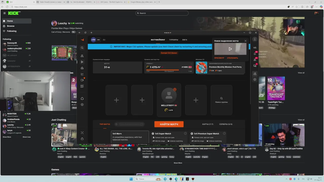The width and height of the screenshot is (324, 182).
Task: Open the FACEIT sidebar feed list icon
Action: [x=82, y=86]
